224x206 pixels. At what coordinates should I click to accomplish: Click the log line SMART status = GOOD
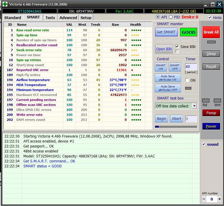42,166
